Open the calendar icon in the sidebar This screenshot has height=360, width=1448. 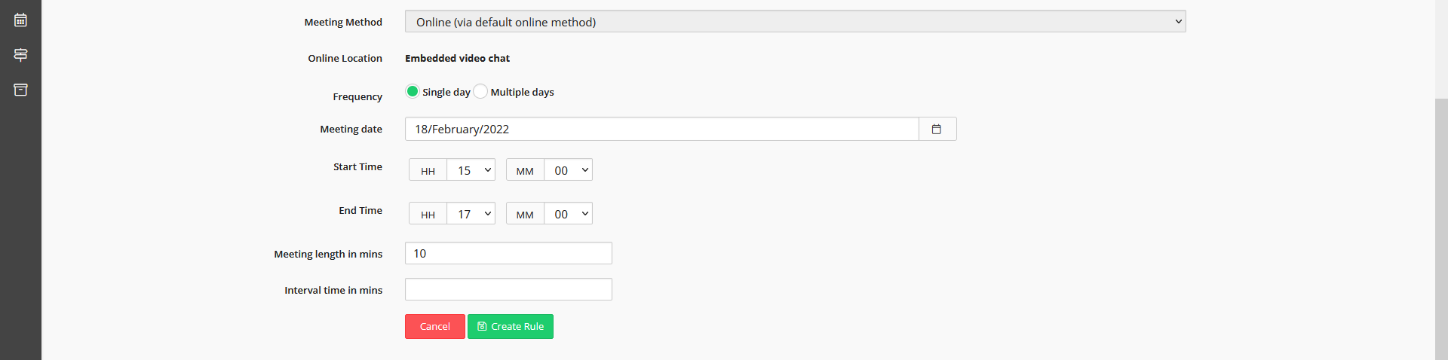[x=20, y=20]
